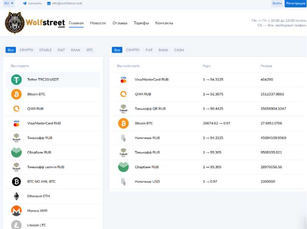Click the reserve value '28970056.56'
307x229 pixels.
point(271,167)
